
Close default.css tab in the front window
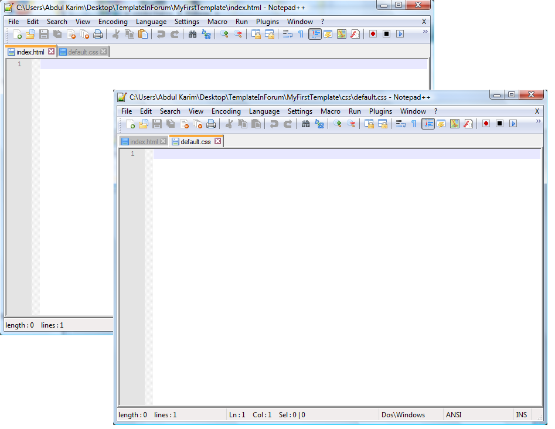pyautogui.click(x=218, y=141)
